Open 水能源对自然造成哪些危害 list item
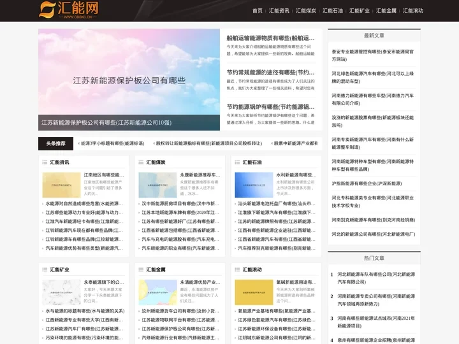459x344 pixels. point(84,204)
